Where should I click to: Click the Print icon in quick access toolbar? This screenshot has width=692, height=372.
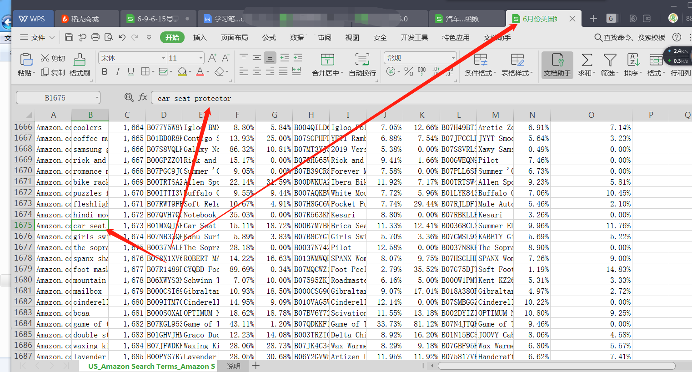(95, 37)
